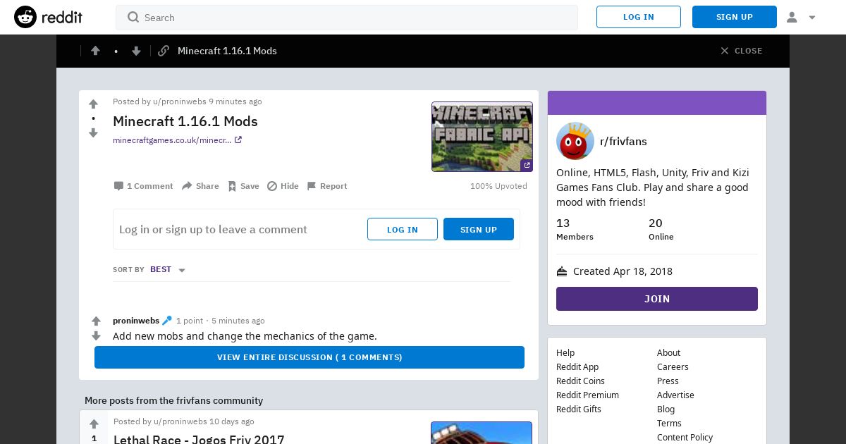Visit the r/frivfans community link
846x444 pixels.
pyautogui.click(x=623, y=141)
